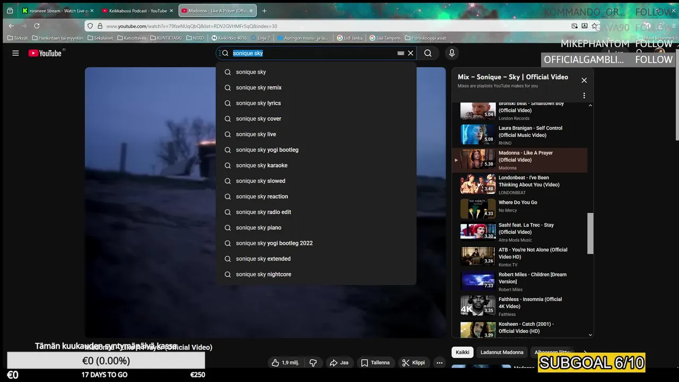Viewport: 679px width, 382px height.
Task: Close the Mix – Sonique – Sky playlist panel
Action: pos(584,80)
